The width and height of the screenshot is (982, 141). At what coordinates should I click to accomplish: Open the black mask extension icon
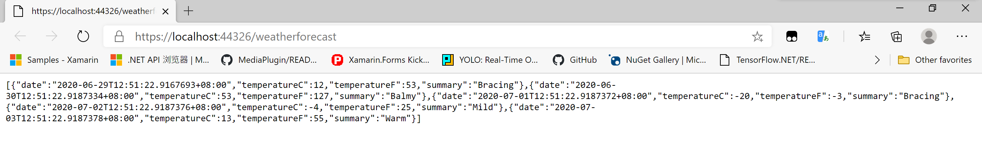[791, 37]
